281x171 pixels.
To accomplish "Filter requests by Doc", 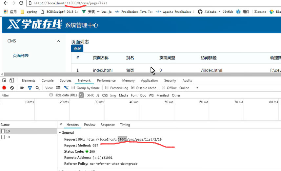I will coord(143,95).
